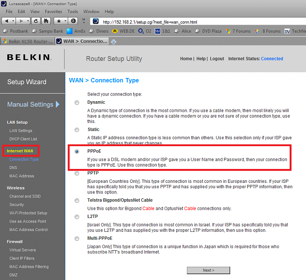
Task: Open the TechNet bookmark
Action: pyautogui.click(x=295, y=31)
